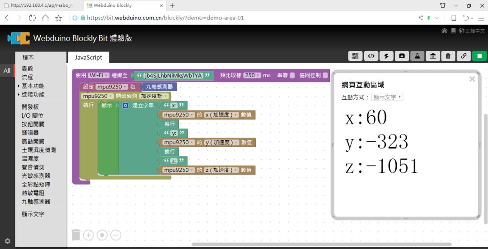Show the code view with the </> button

click(x=371, y=56)
